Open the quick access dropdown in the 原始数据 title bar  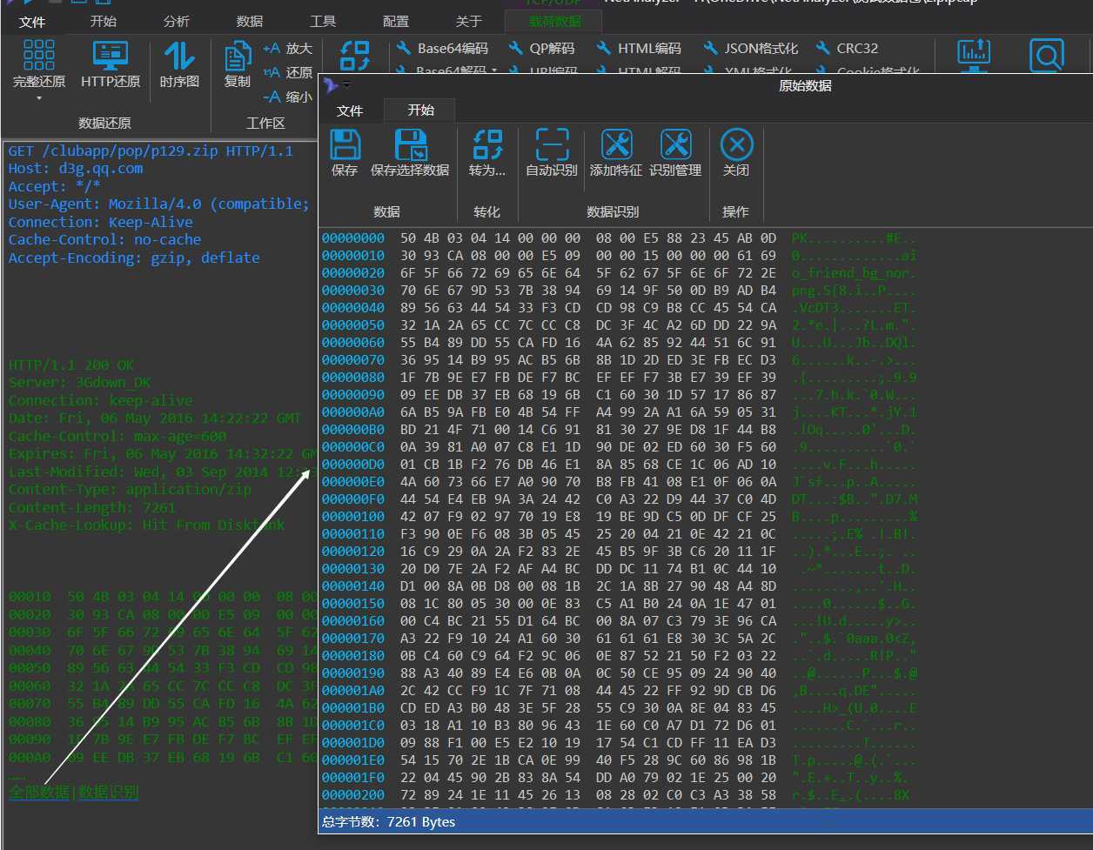346,85
